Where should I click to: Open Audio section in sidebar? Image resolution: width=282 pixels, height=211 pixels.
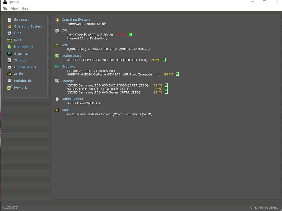coord(18,74)
